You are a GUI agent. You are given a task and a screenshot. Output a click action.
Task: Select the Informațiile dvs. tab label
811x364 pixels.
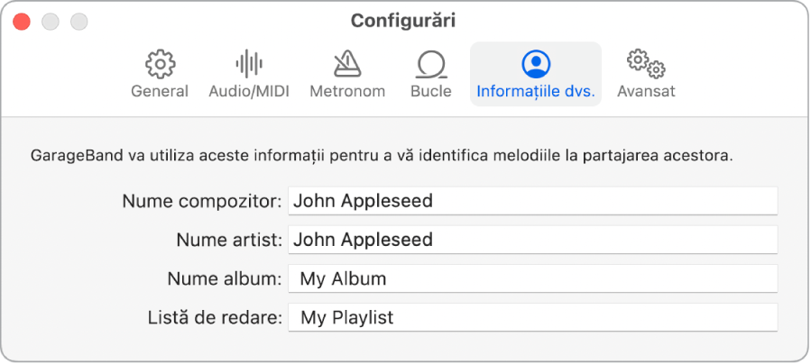click(536, 91)
